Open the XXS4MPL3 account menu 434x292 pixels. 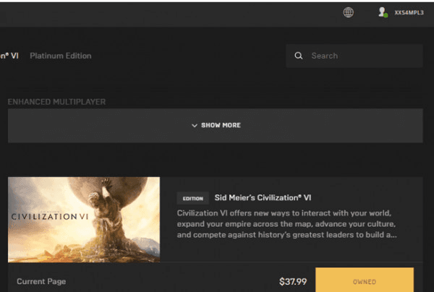[x=409, y=13]
